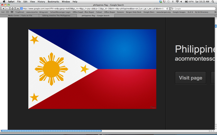Click the Google search field
Screen dimensions: 217x135
coord(193,8)
